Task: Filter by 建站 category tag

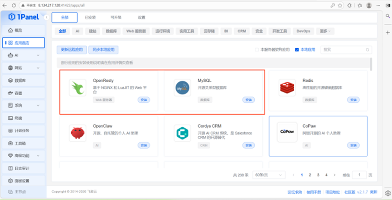Action: pyautogui.click(x=92, y=31)
